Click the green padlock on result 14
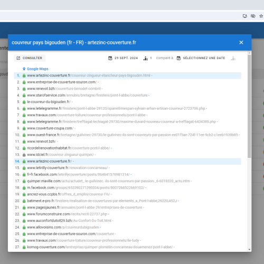 [x=24, y=162]
